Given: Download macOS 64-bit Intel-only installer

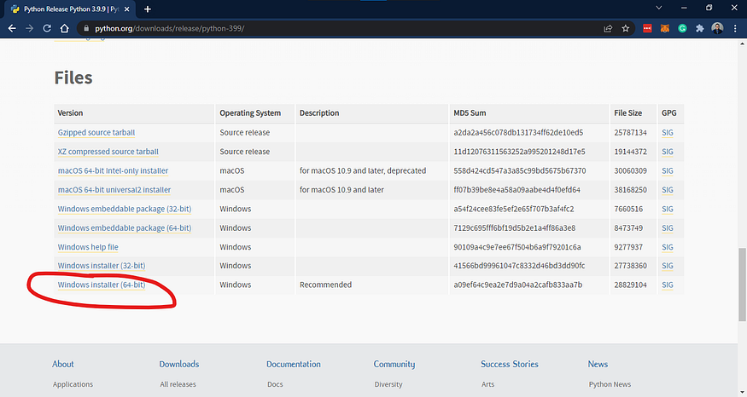Looking at the screenshot, I should click(113, 170).
